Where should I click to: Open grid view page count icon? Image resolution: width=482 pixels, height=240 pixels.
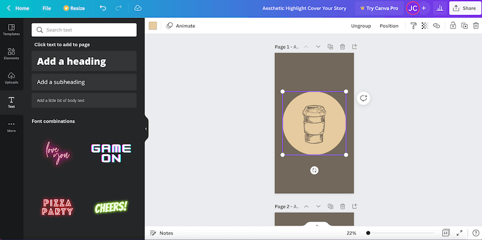(445, 233)
